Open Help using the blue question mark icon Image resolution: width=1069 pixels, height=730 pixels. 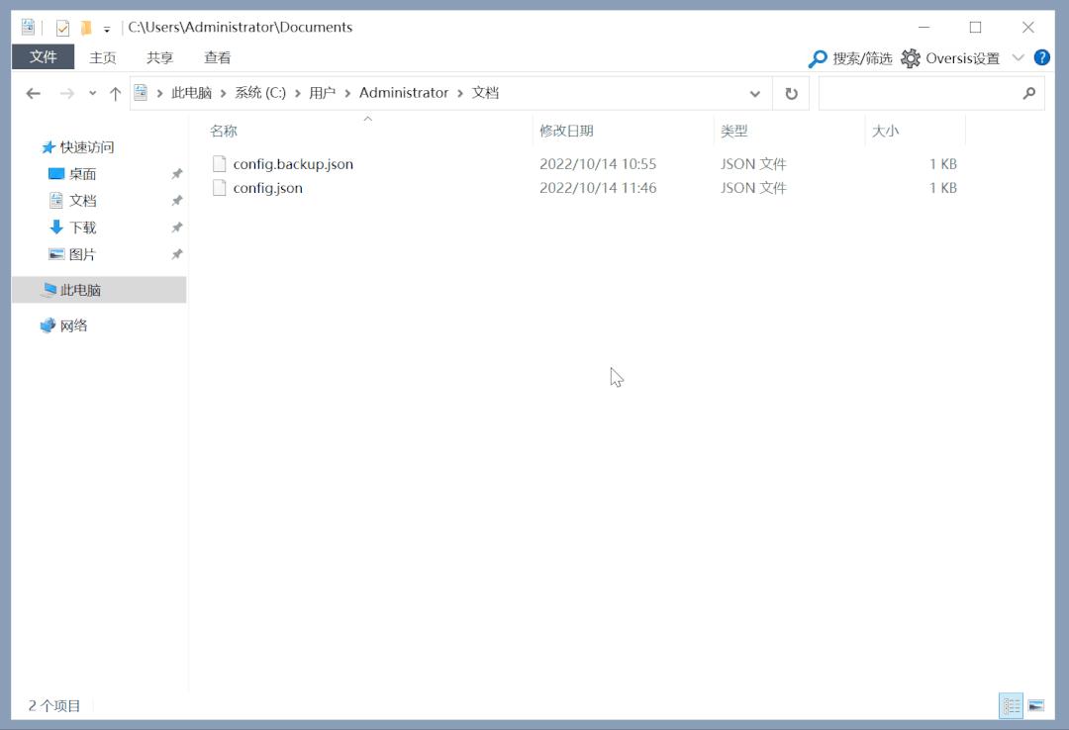pyautogui.click(x=1041, y=57)
